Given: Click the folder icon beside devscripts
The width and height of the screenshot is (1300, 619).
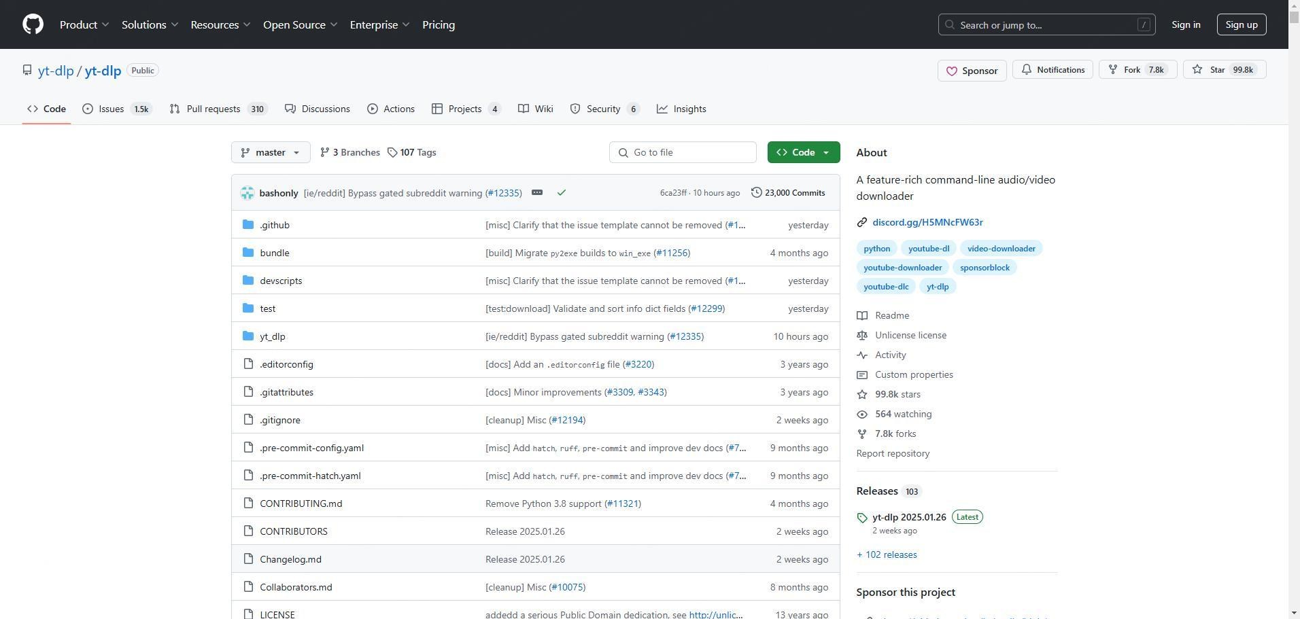Looking at the screenshot, I should click(248, 280).
